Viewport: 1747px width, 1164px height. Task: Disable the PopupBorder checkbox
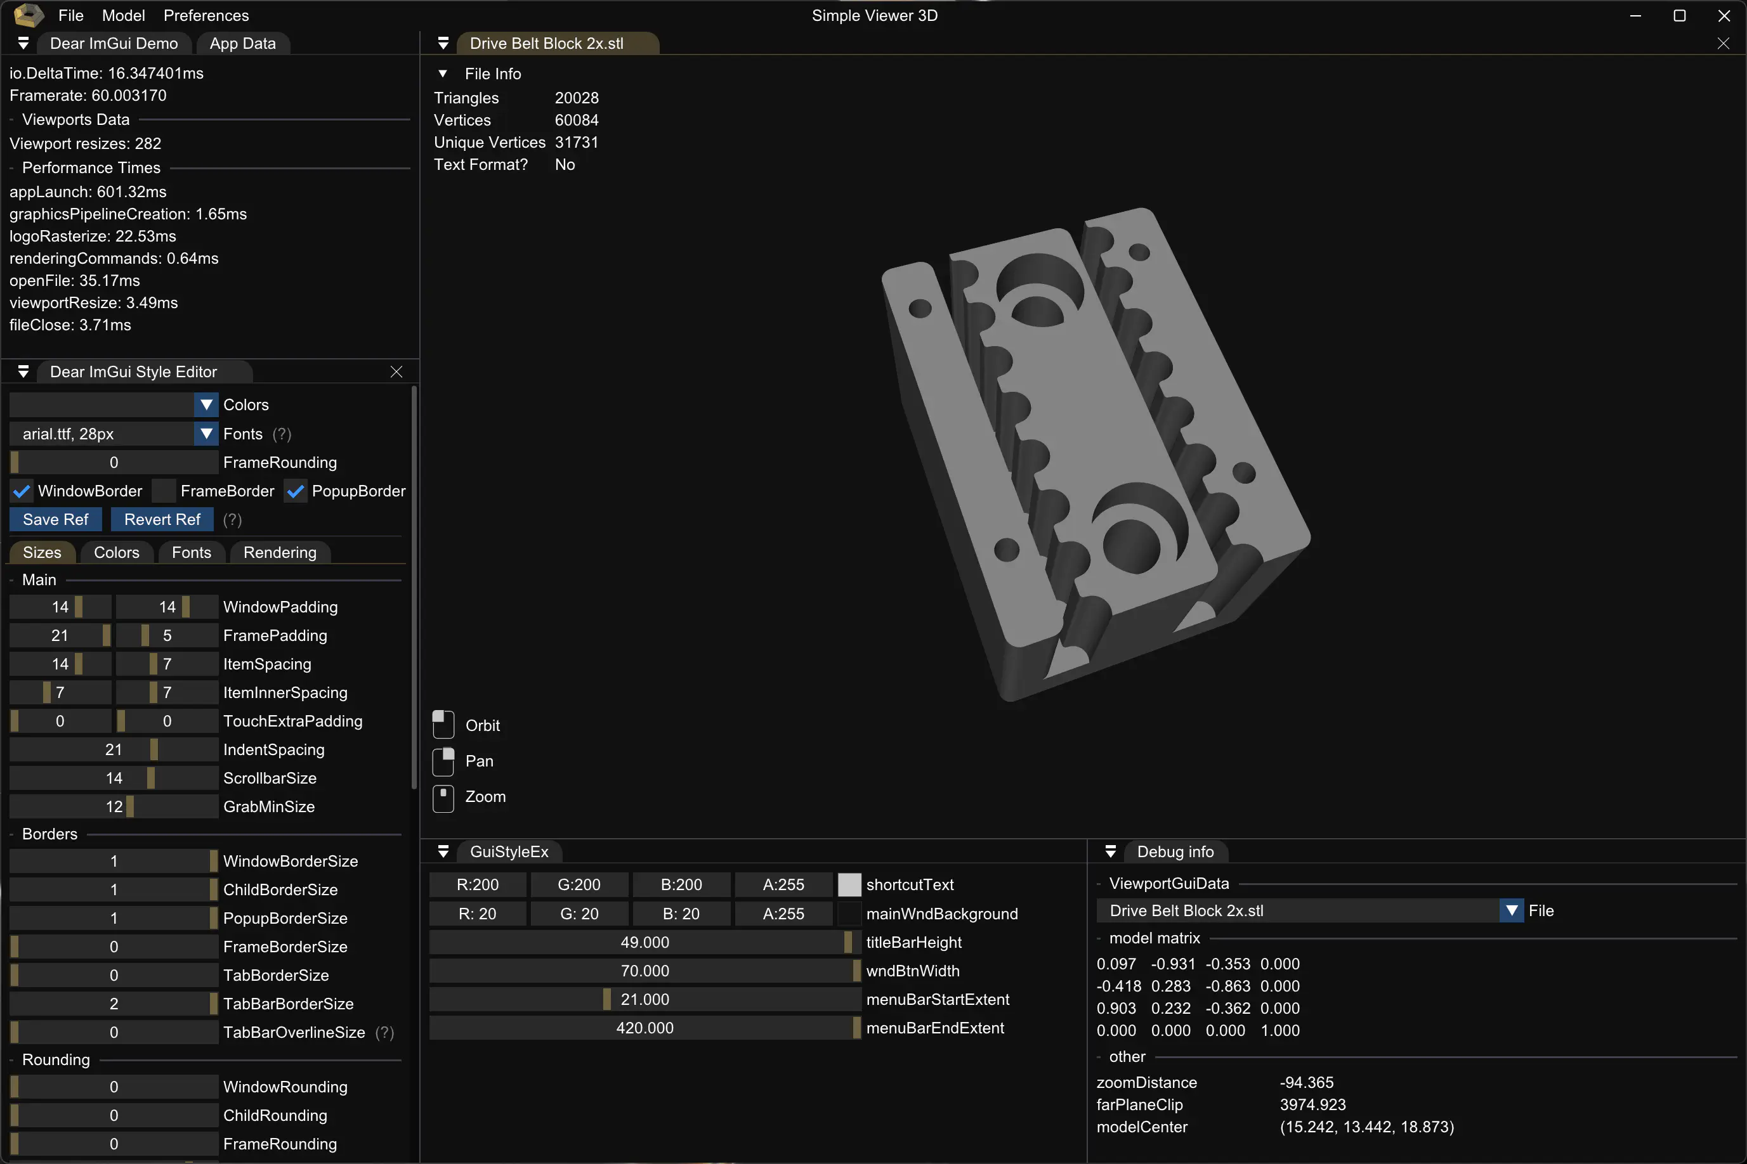(296, 491)
